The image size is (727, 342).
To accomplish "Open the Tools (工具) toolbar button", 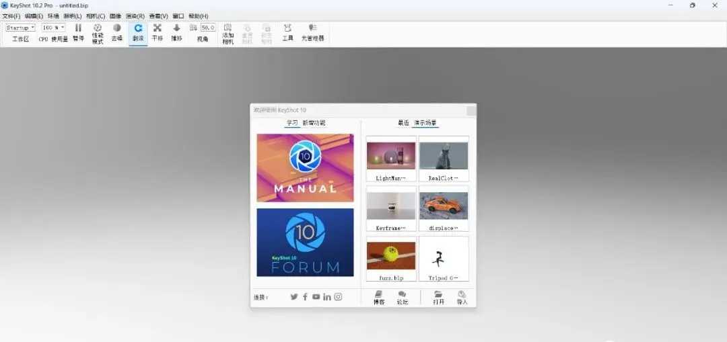I will point(287,34).
